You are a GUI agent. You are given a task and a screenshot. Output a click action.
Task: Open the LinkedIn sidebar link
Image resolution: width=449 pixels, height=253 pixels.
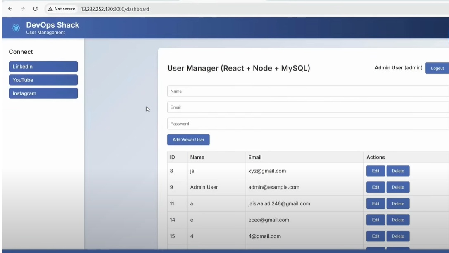43,67
